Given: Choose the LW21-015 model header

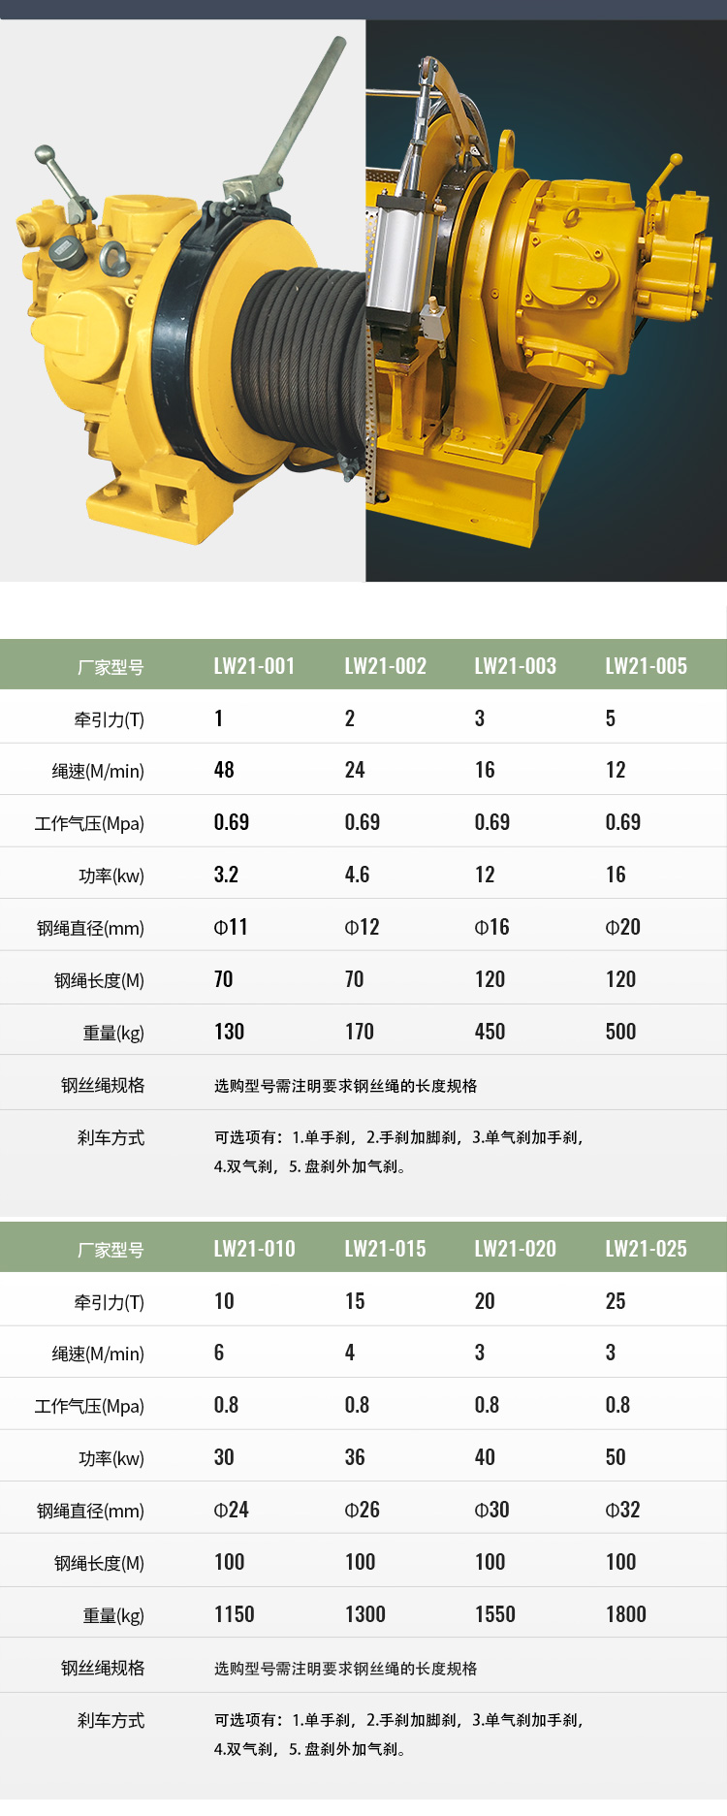Looking at the screenshot, I should tap(385, 1249).
